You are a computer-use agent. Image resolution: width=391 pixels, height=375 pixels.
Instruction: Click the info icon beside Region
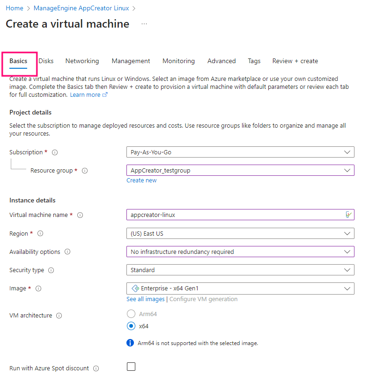[40, 233]
